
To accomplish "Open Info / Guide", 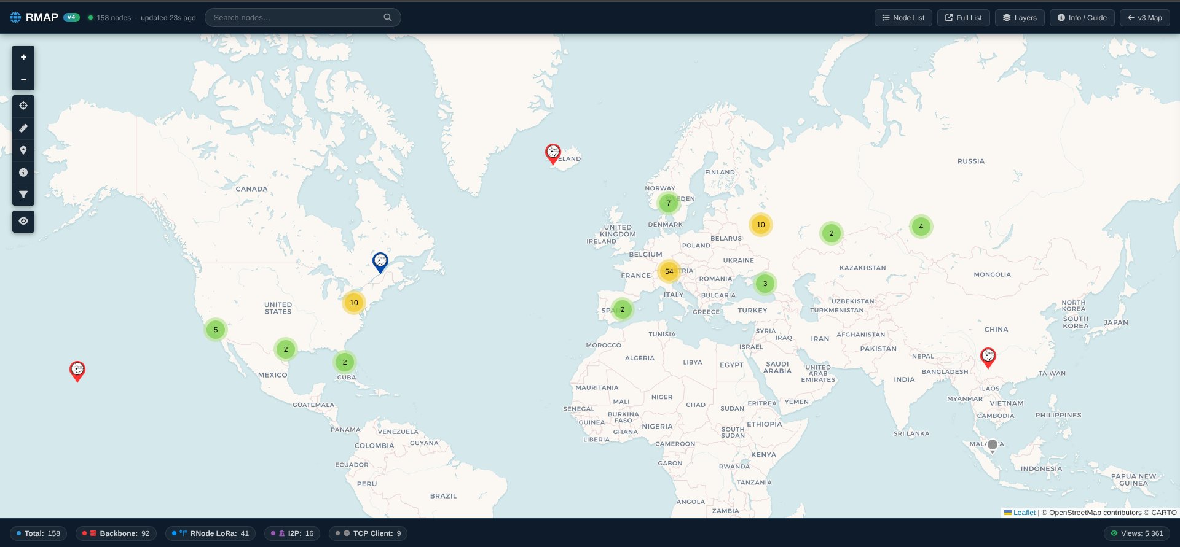I will point(1082,18).
